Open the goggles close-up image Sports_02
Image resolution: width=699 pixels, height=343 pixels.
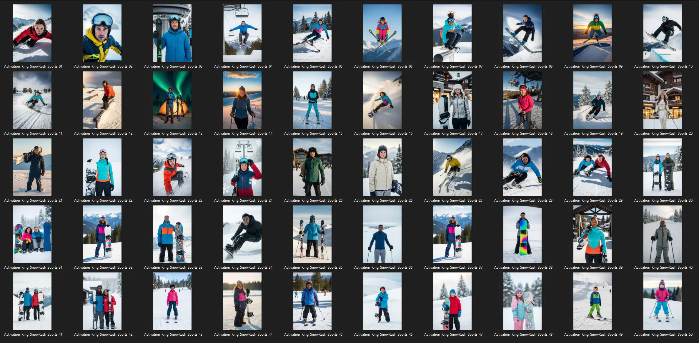click(102, 33)
